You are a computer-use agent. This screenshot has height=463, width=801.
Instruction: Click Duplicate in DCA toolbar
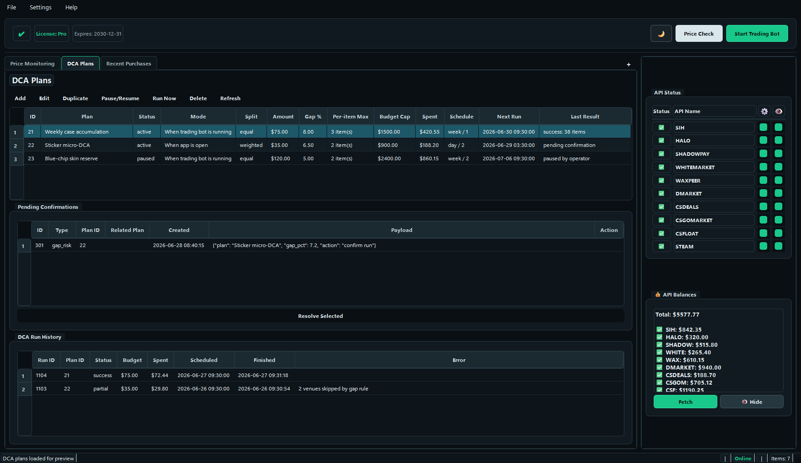pyautogui.click(x=75, y=98)
